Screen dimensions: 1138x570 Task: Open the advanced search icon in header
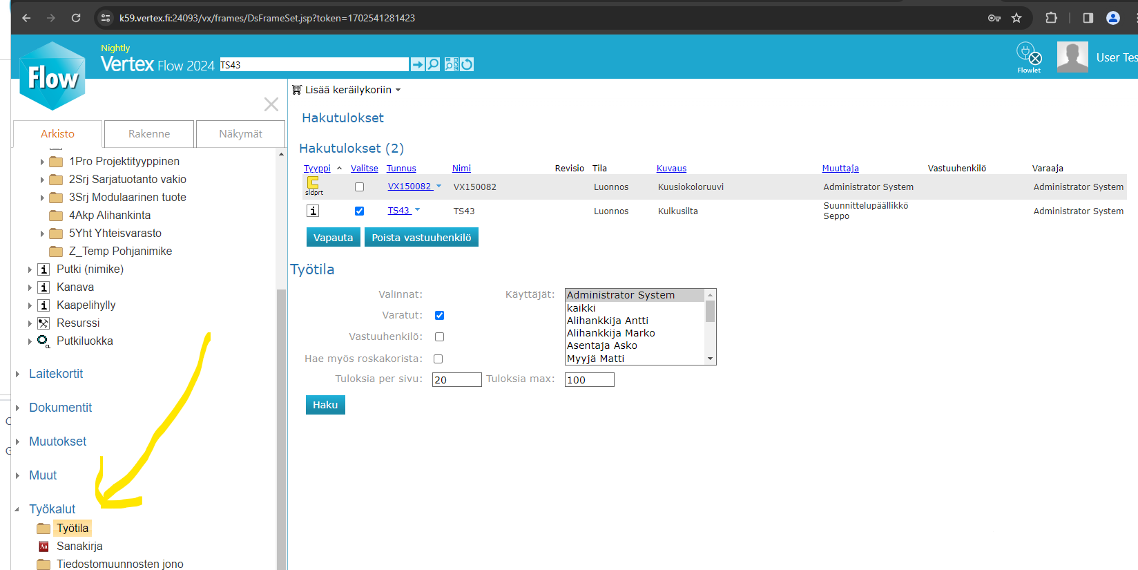451,64
